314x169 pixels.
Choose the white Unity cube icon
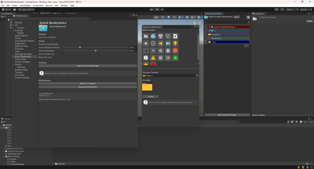[x=161, y=36]
